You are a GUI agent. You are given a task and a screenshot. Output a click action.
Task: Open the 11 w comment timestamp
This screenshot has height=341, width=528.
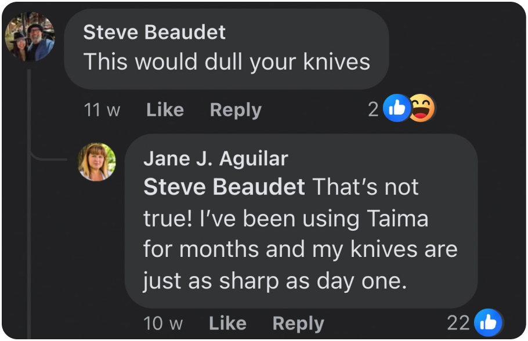pyautogui.click(x=102, y=110)
